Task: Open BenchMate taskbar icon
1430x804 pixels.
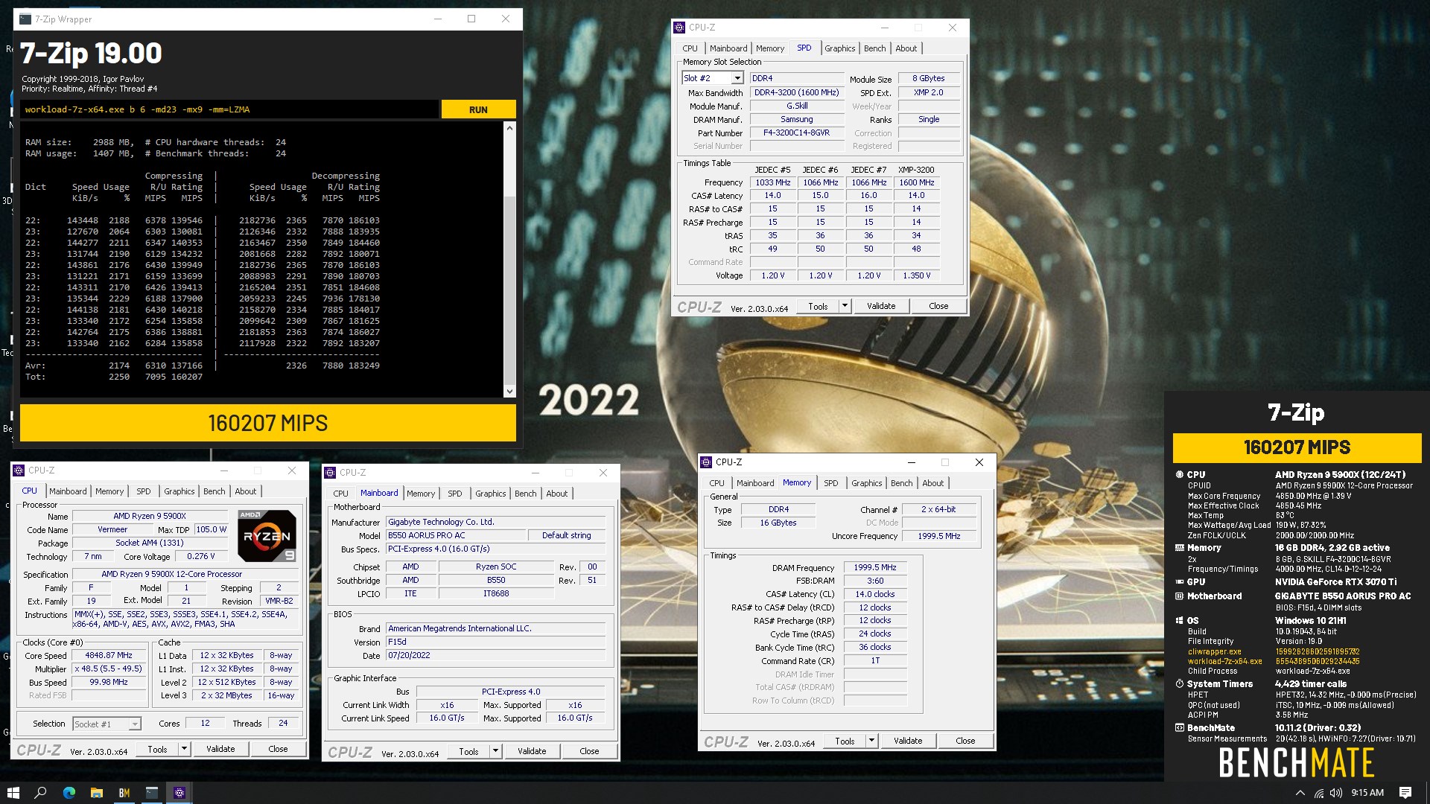Action: 124,793
